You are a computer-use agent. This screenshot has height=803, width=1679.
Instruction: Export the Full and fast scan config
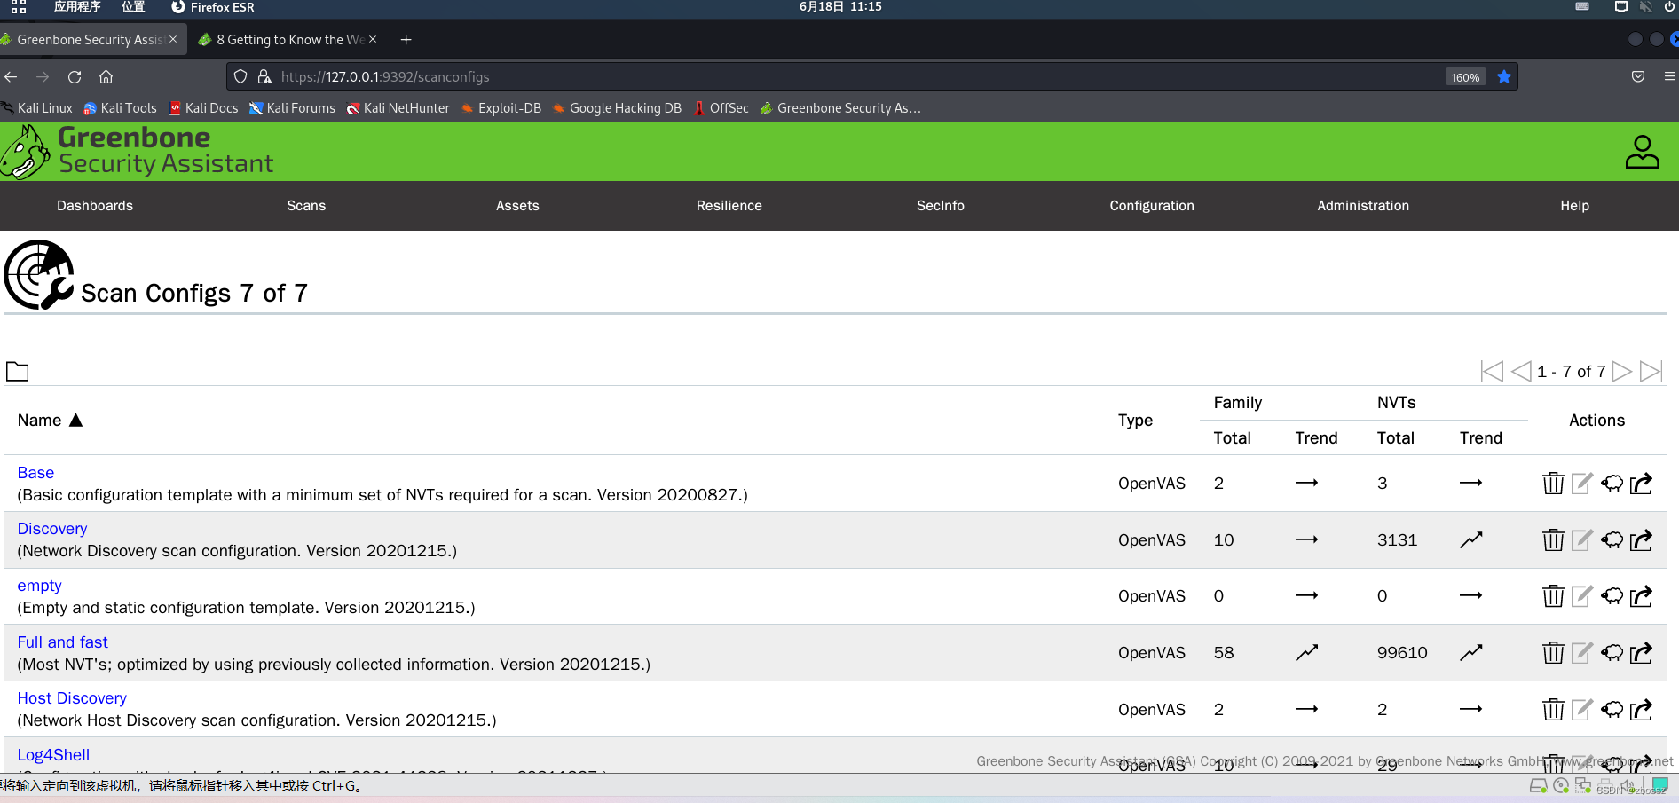pyautogui.click(x=1642, y=652)
